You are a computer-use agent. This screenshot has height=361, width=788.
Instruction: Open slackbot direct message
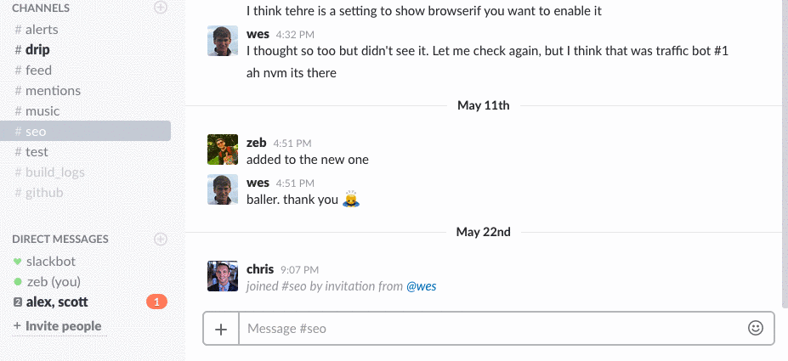click(x=50, y=261)
